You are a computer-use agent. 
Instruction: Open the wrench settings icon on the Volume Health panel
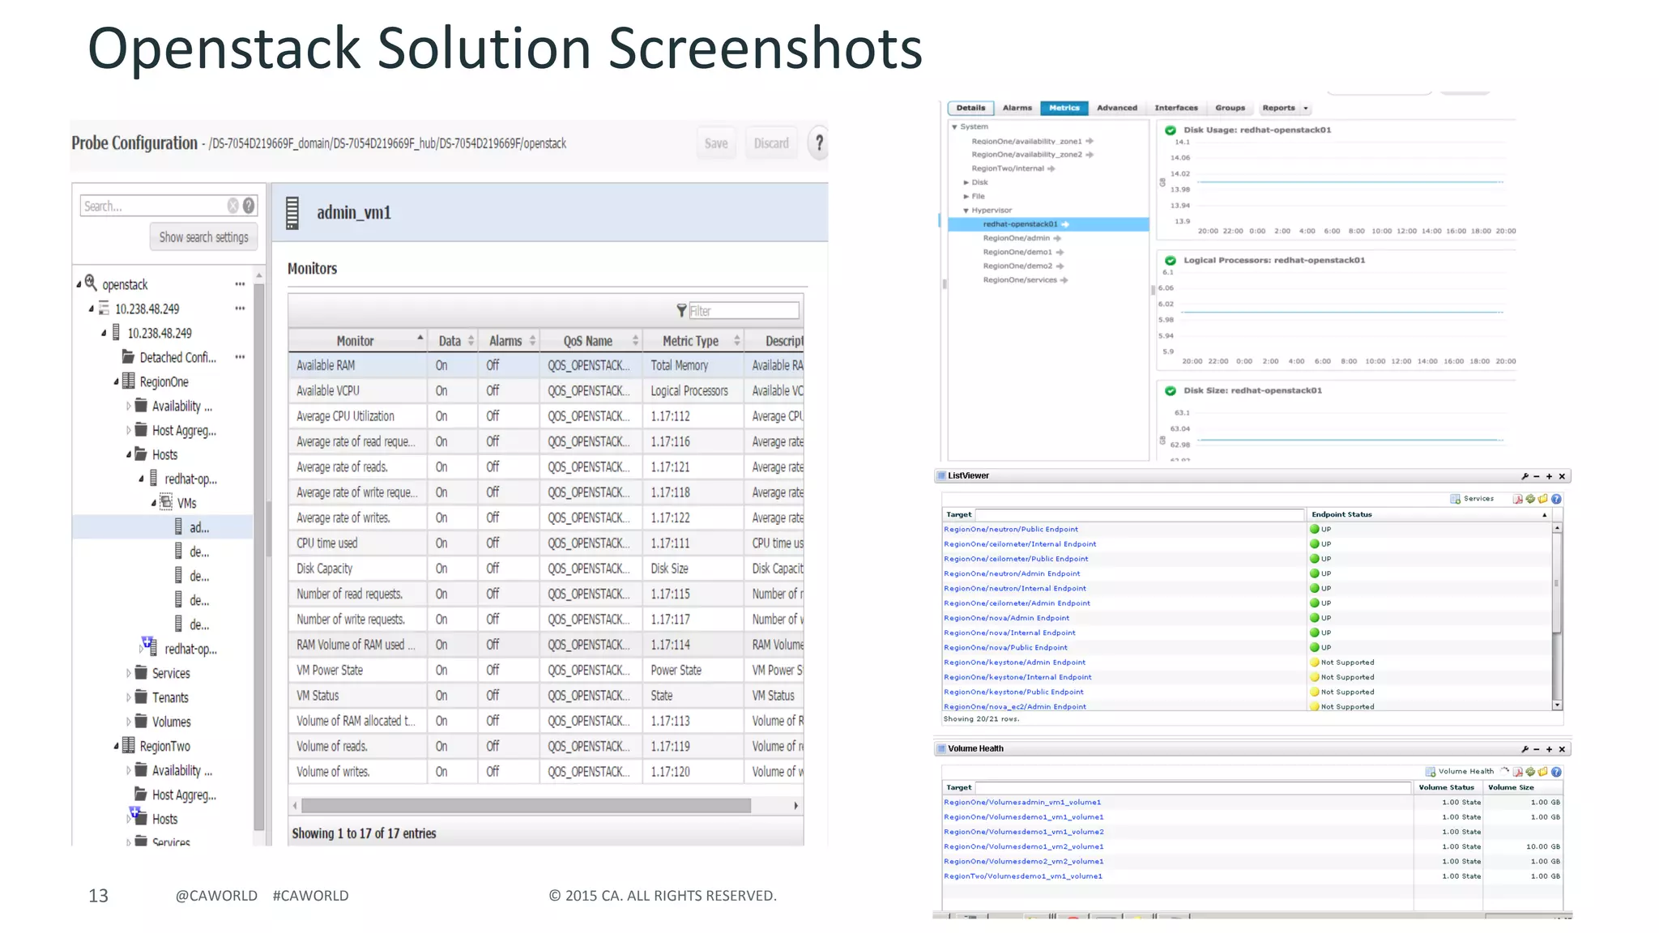(1525, 749)
